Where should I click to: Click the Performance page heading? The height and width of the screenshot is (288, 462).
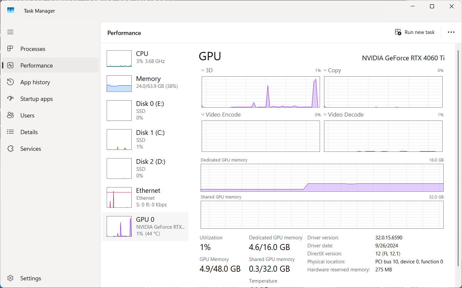click(x=124, y=33)
